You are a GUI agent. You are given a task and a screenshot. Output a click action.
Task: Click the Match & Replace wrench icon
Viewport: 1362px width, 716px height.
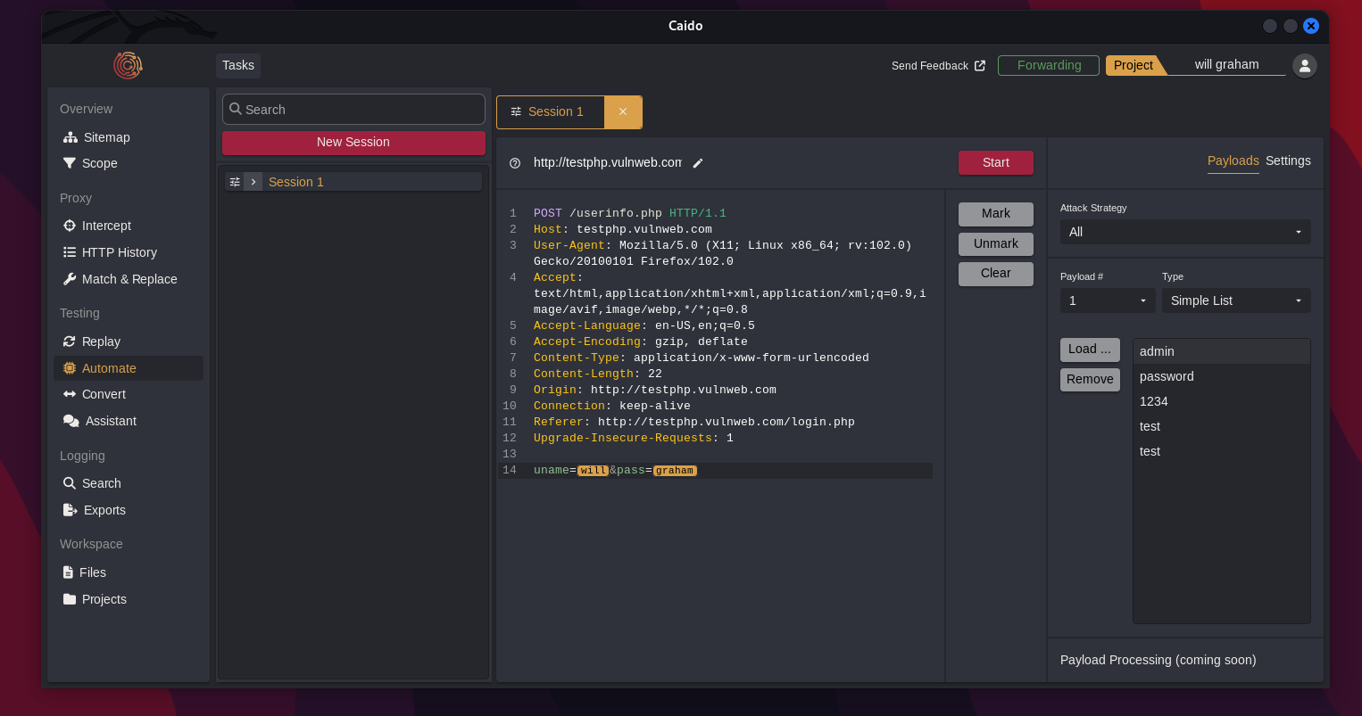[x=70, y=279]
